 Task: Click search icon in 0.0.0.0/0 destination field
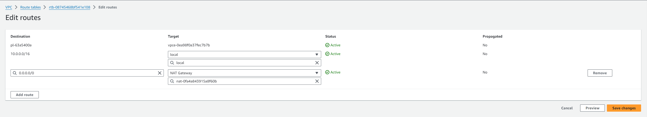15,73
